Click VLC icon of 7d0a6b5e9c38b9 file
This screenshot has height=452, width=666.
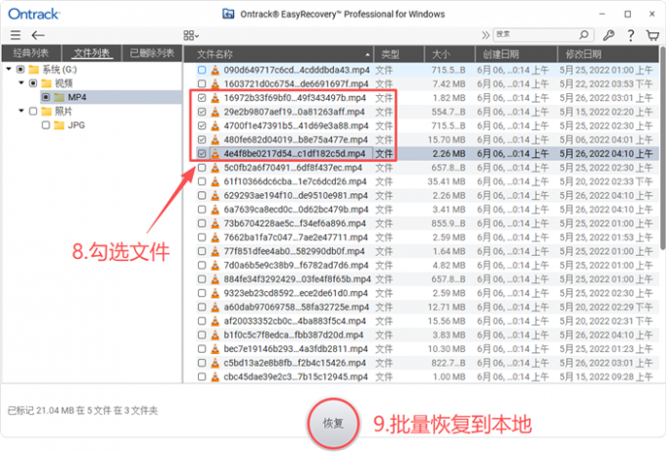tap(215, 265)
